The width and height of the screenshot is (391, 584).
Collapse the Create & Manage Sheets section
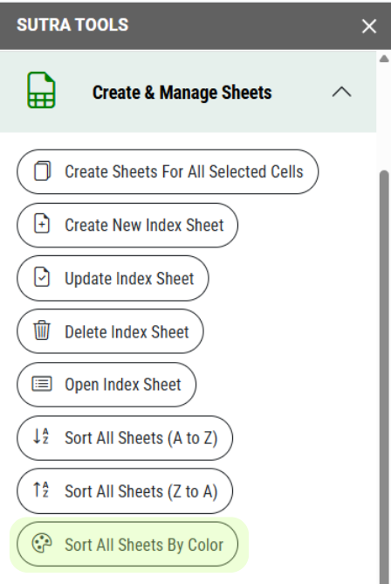(341, 92)
